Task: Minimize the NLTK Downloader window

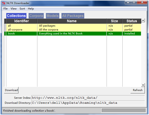Action: pyautogui.click(x=128, y=2)
